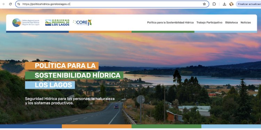Open the Trabajo Participativo menu item
The width and height of the screenshot is (261, 130).
tap(209, 23)
